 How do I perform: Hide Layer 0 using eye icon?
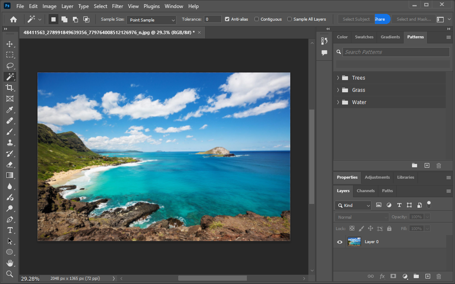point(340,242)
